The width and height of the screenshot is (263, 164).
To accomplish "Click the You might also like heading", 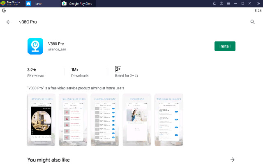I will point(48,160).
